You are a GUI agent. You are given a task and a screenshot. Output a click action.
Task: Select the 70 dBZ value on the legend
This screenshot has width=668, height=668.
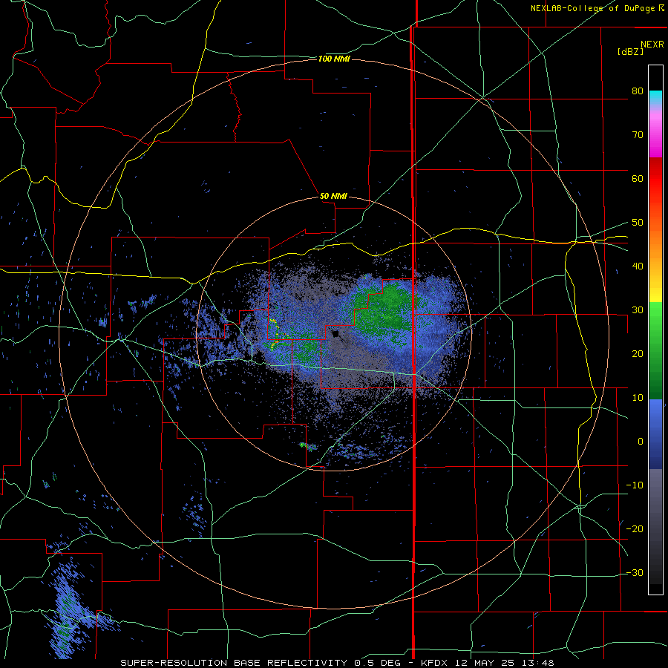click(638, 135)
